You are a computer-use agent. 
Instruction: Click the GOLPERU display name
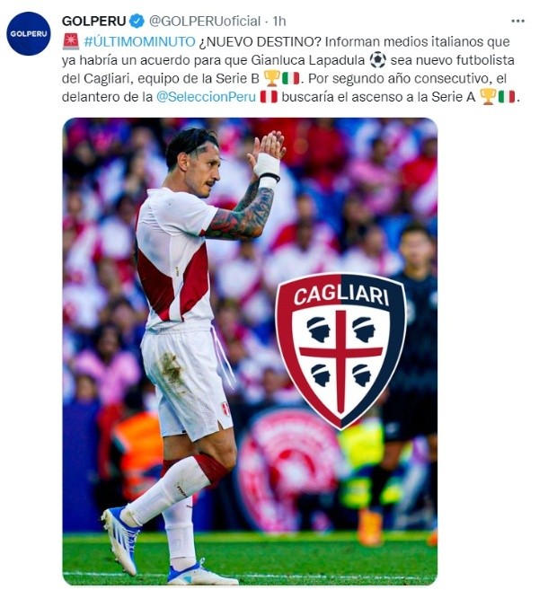pyautogui.click(x=93, y=21)
